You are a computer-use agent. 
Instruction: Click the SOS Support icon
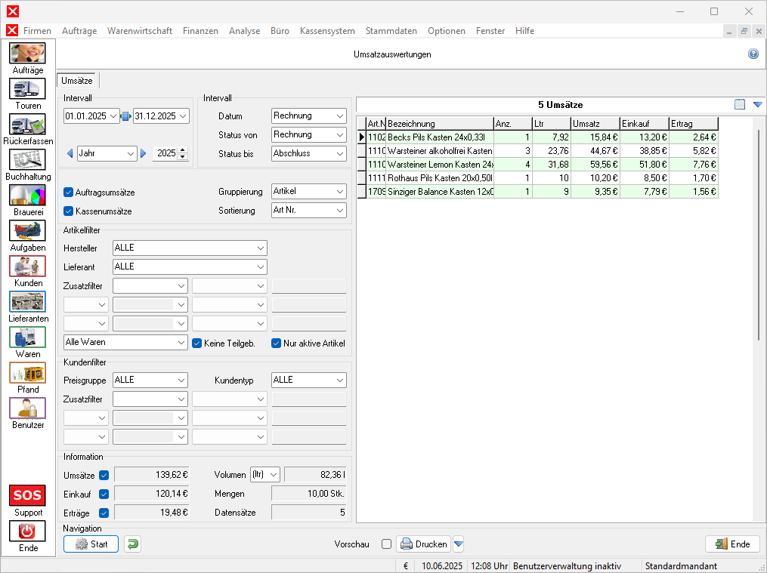click(x=27, y=495)
